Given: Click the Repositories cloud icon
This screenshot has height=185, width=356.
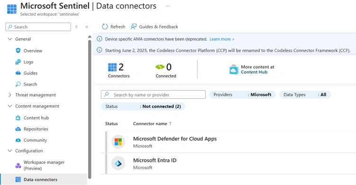Looking at the screenshot, I should pos(18,129).
